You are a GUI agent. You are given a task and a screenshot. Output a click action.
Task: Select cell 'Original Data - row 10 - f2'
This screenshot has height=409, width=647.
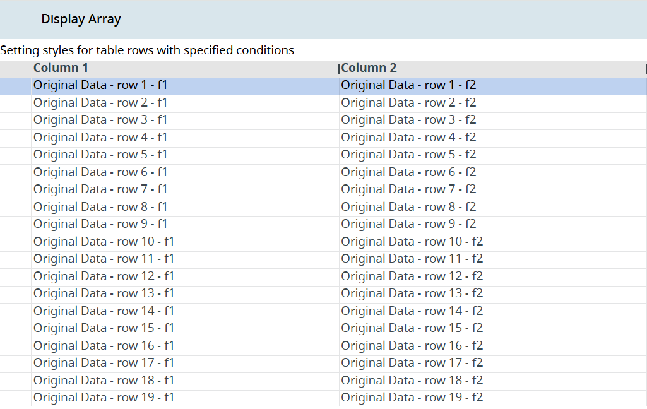pos(412,242)
